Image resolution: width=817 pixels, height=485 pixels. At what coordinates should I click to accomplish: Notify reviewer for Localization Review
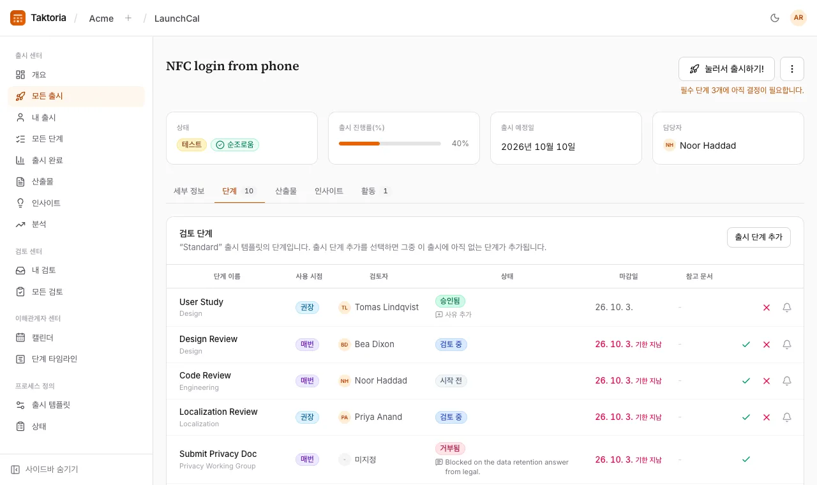coord(787,417)
